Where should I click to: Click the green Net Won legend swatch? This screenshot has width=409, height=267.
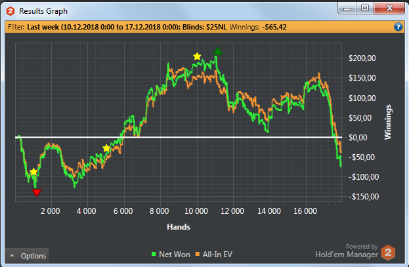(154, 254)
